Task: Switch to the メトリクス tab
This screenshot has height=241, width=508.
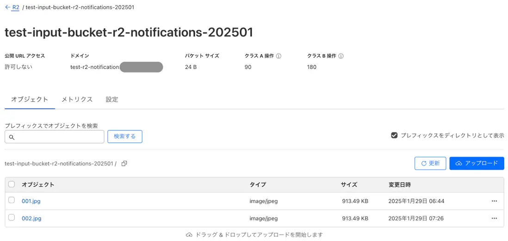Action: pyautogui.click(x=77, y=99)
